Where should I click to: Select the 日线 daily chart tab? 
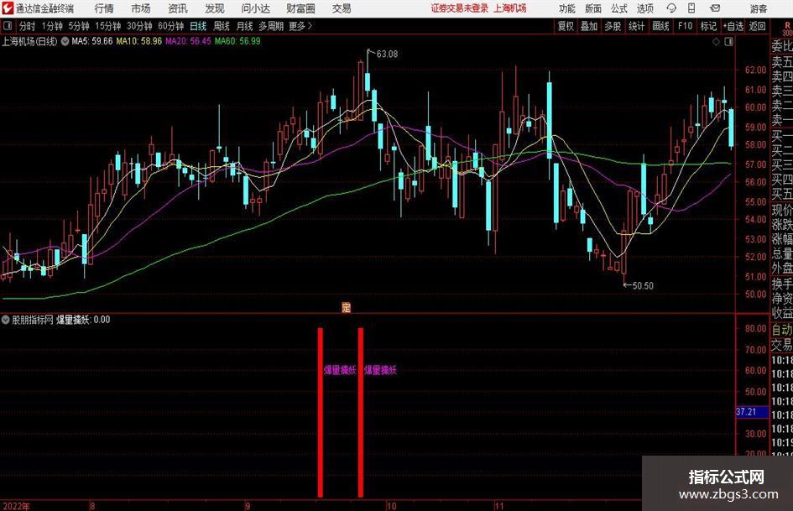[198, 26]
